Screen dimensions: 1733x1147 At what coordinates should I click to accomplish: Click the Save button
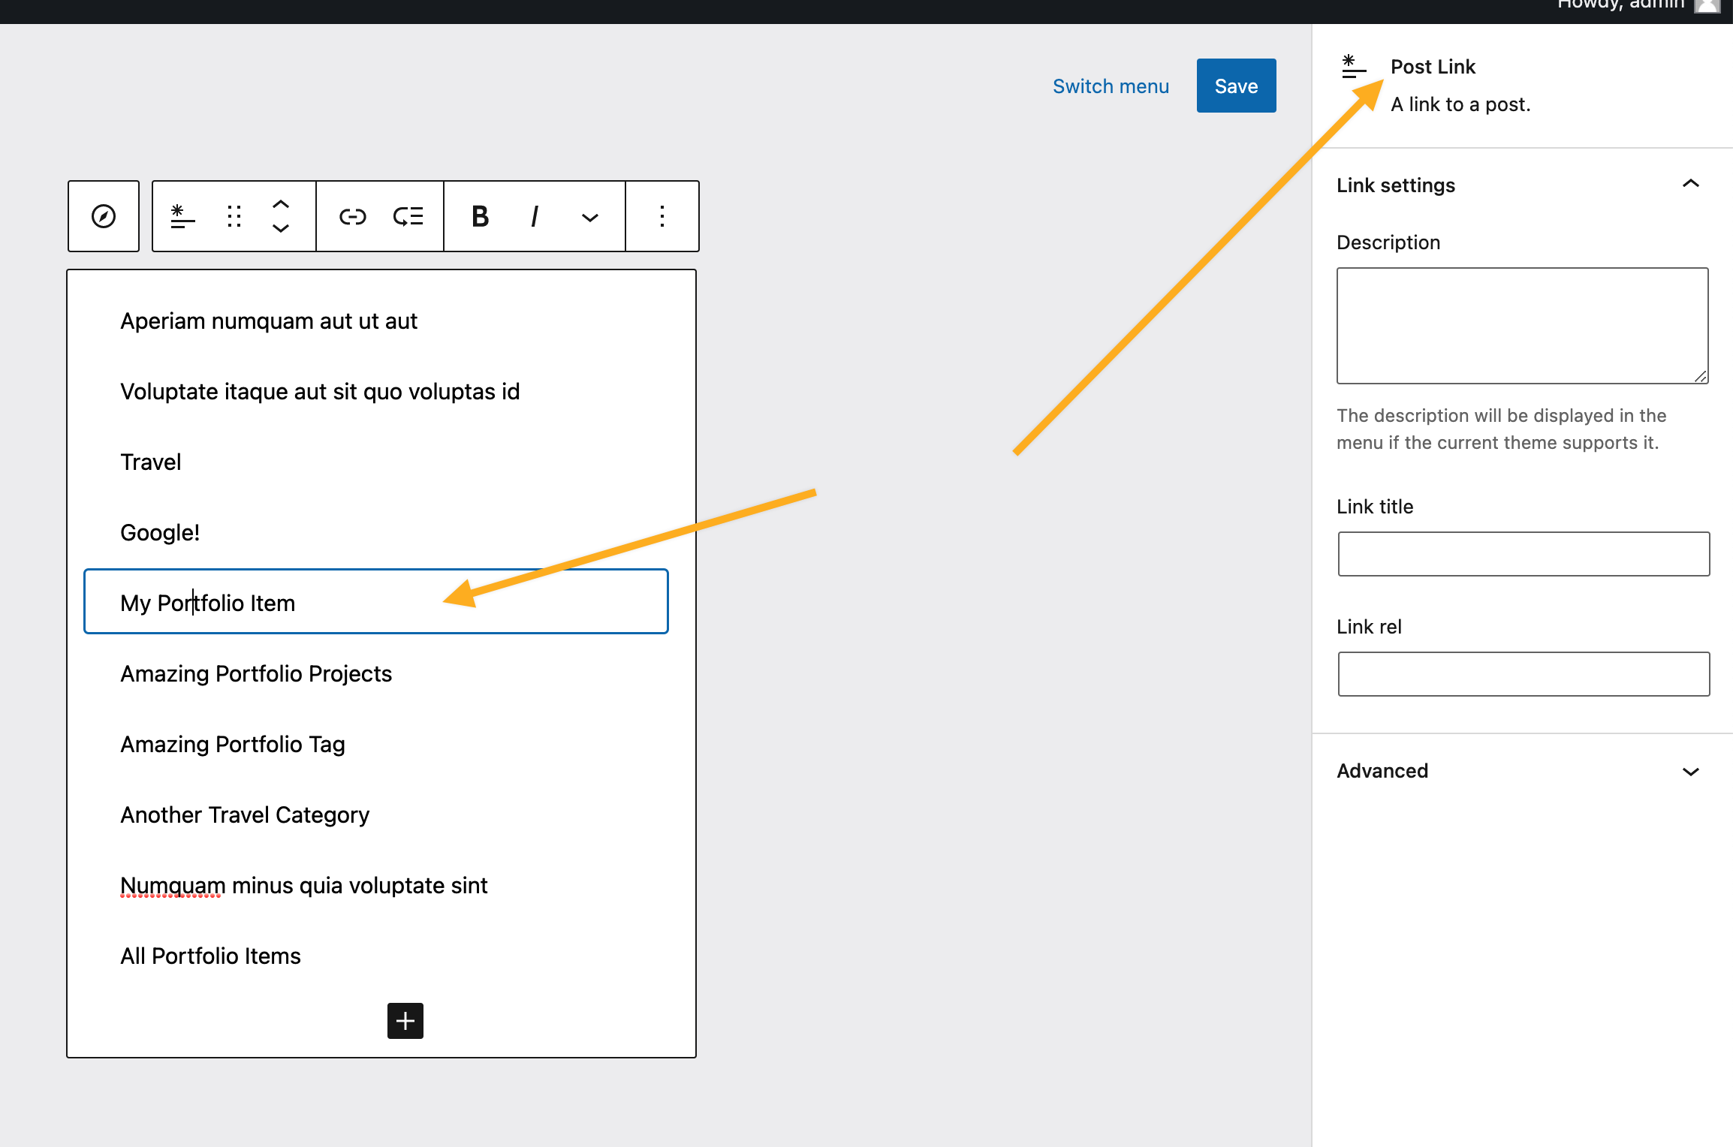pyautogui.click(x=1237, y=86)
